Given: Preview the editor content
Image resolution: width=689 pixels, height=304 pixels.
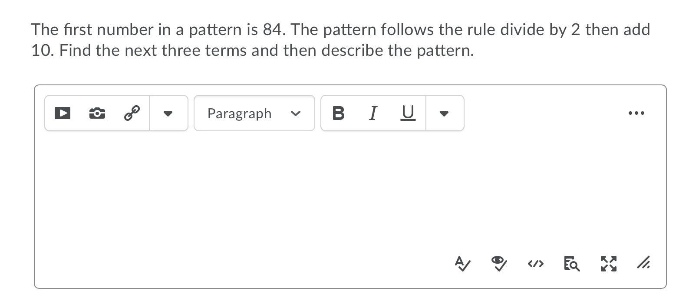Looking at the screenshot, I should [x=572, y=263].
